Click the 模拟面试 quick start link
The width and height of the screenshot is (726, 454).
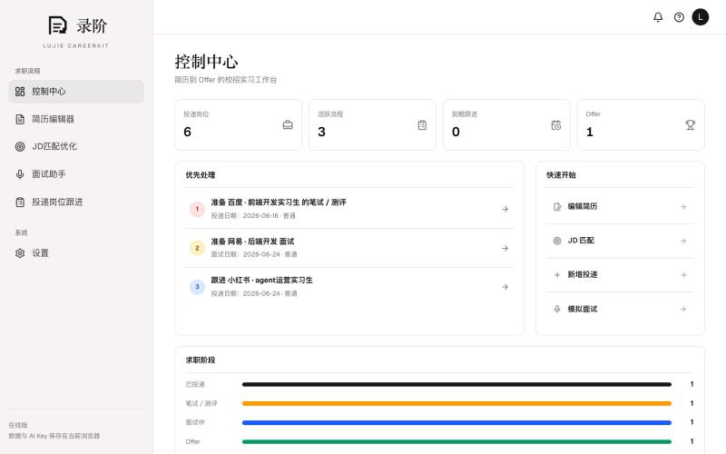[x=620, y=309]
